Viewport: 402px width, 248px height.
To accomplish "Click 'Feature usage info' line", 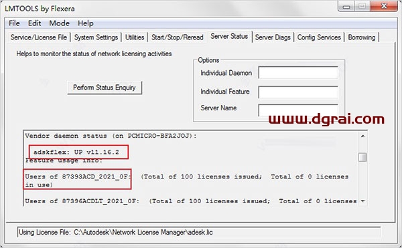I will pos(64,160).
